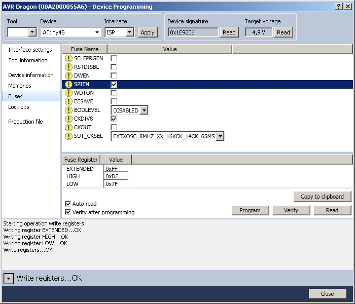355x304 pixels.
Task: Open the Interface dropdown showing ISP
Action: [129, 32]
